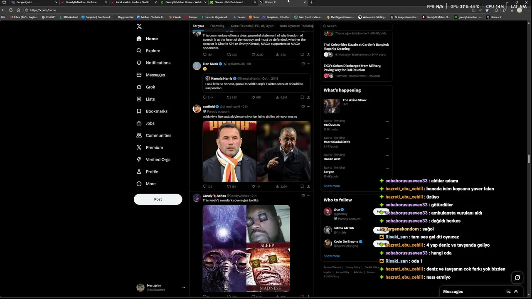The image size is (532, 299).
Task: Open the Hasan Arat trending topic
Action: 332,159
